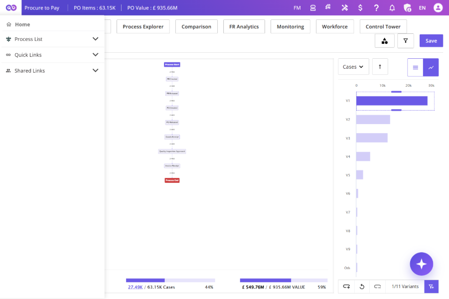
Task: Expand the Shared Links section
Action: coord(53,70)
